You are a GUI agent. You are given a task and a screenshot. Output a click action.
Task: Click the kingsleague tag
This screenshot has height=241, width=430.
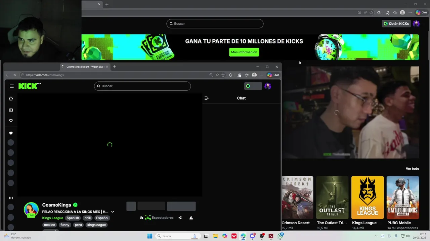tap(96, 225)
